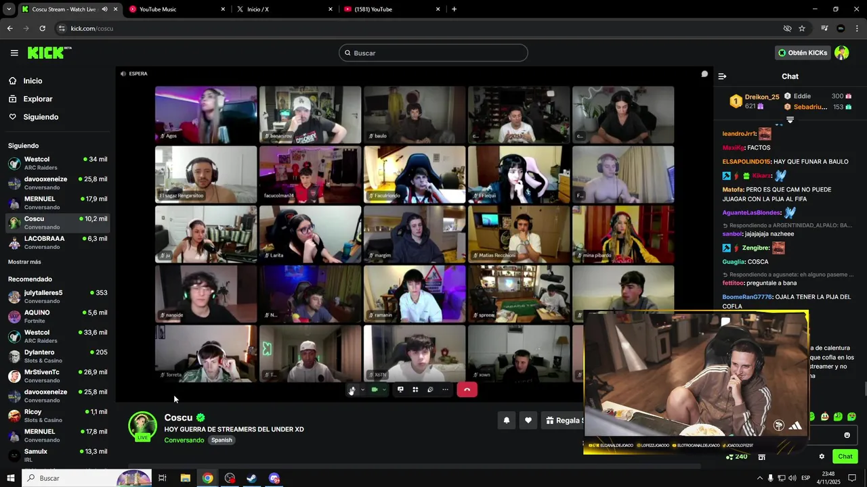Viewport: 867px width, 487px height.
Task: Mute the Coscu Stream tab audio icon
Action: click(104, 9)
